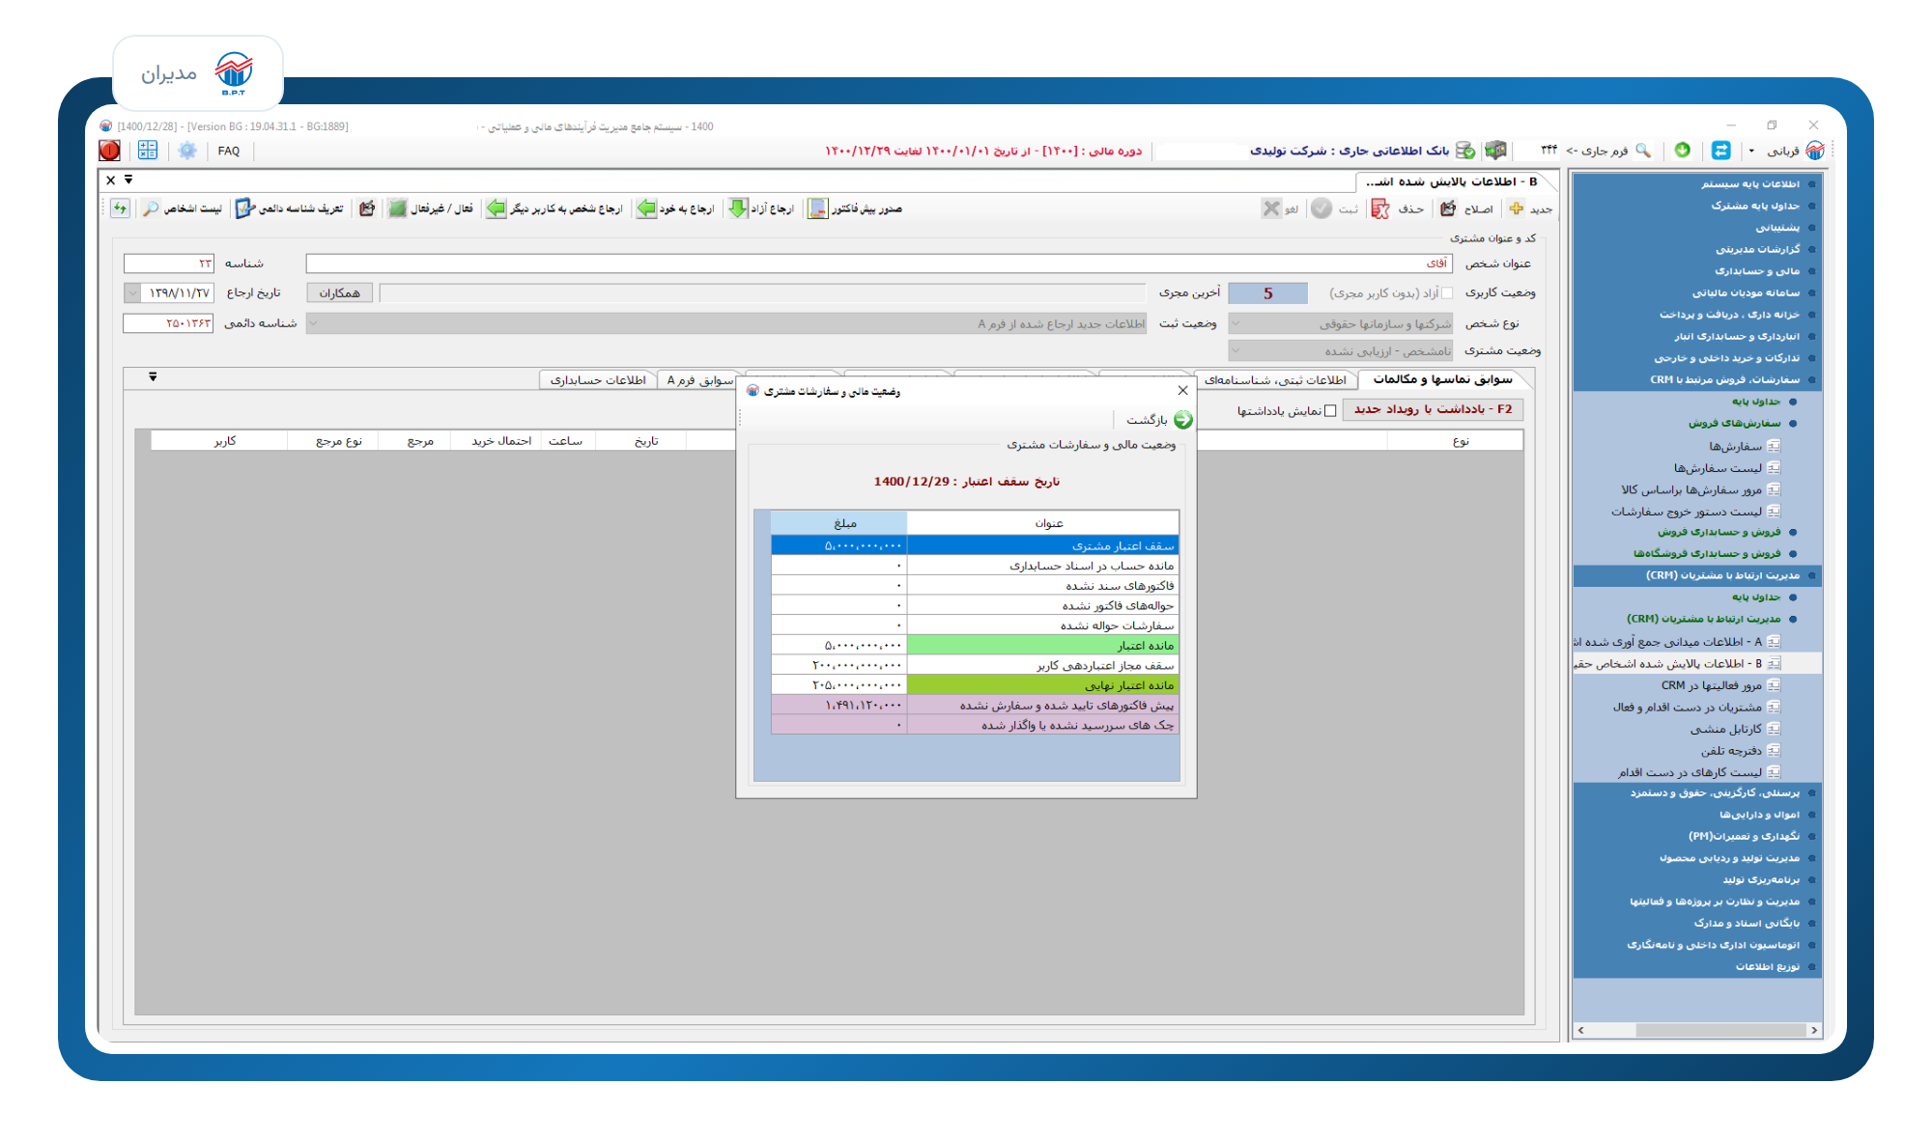Toggle active/inactive status (فعال / غیرفعال)
Screen dimensions: 1932x1139
coord(431,208)
